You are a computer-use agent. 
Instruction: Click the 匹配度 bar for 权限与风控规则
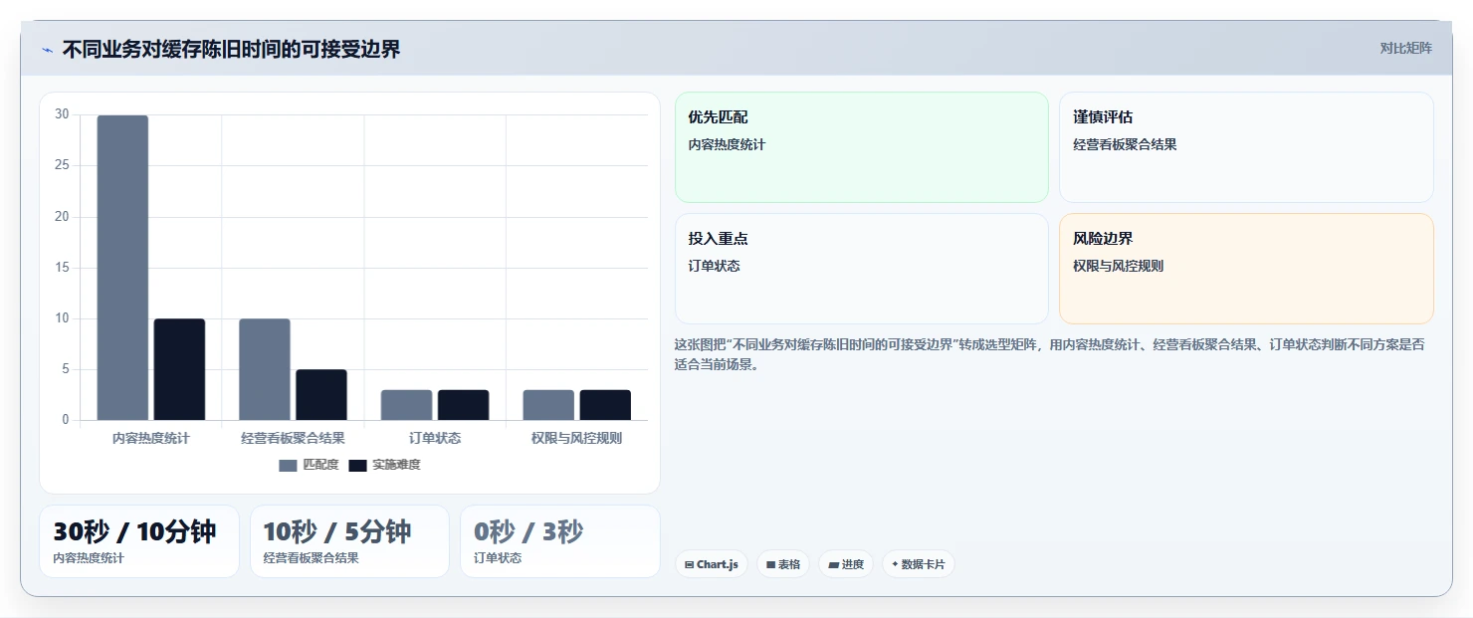pos(548,405)
